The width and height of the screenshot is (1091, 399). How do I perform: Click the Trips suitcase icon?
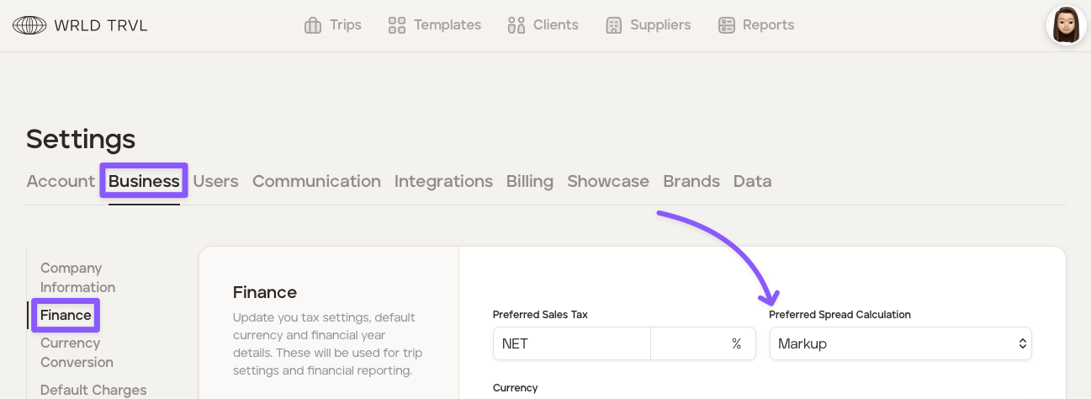pyautogui.click(x=313, y=25)
